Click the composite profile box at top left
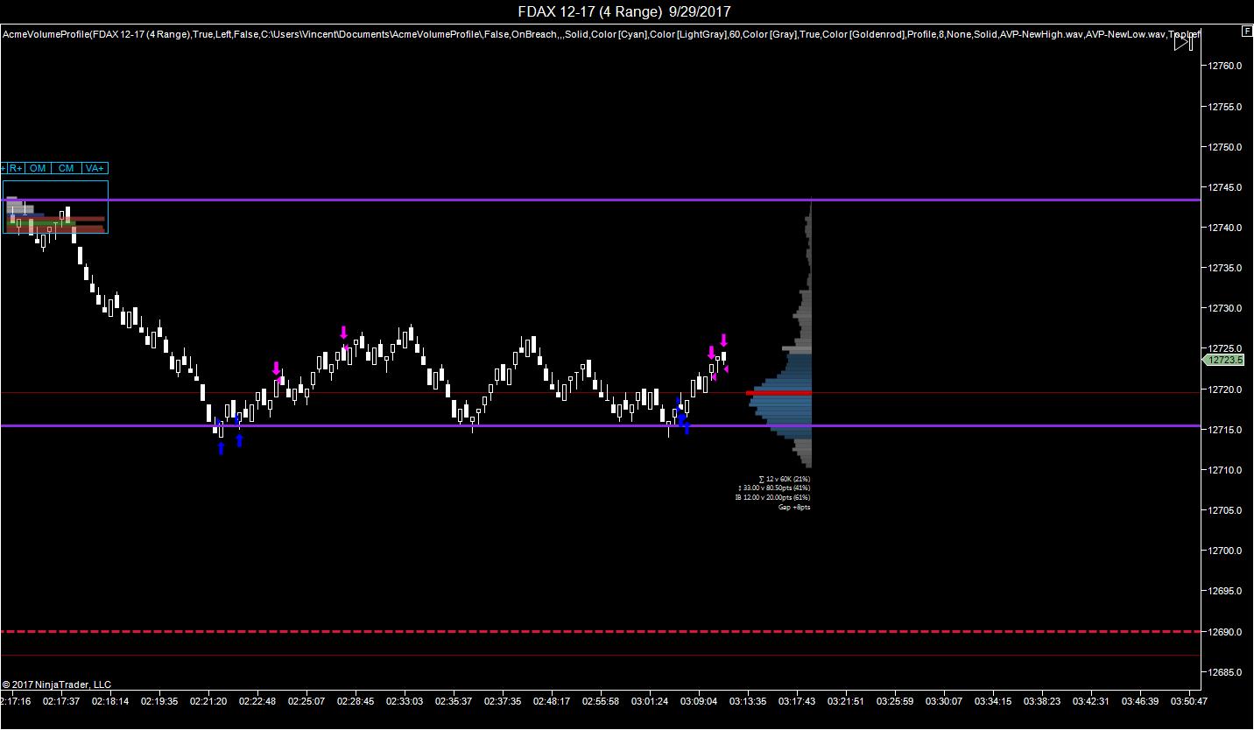The image size is (1254, 730). (54, 207)
